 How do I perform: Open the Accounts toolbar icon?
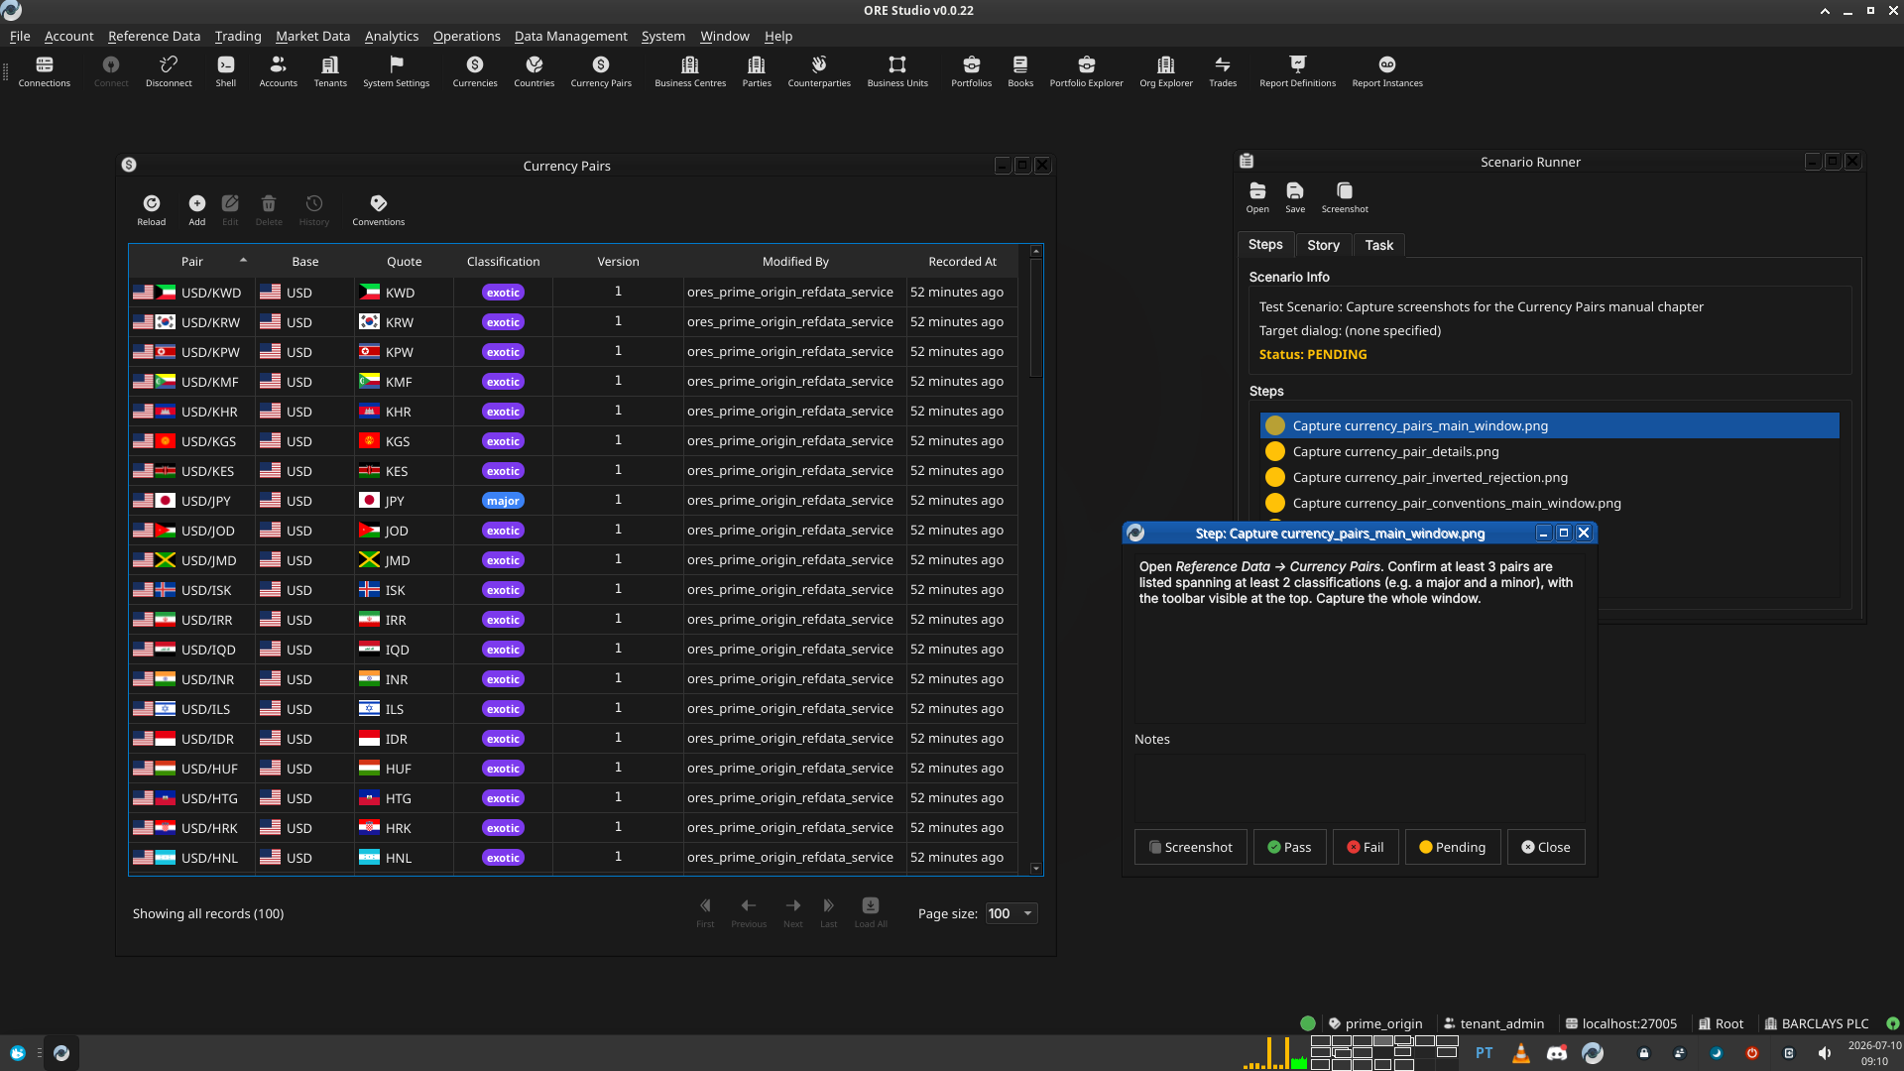tap(278, 71)
